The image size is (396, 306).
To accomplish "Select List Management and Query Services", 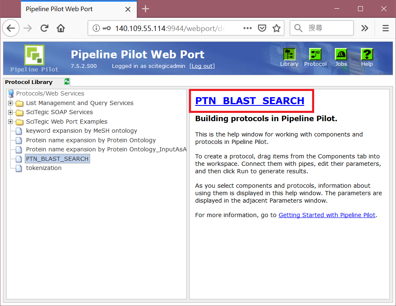I will pyautogui.click(x=79, y=103).
